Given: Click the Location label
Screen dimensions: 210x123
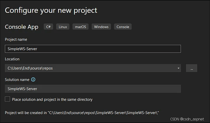Looking at the screenshot, I should (12, 59).
